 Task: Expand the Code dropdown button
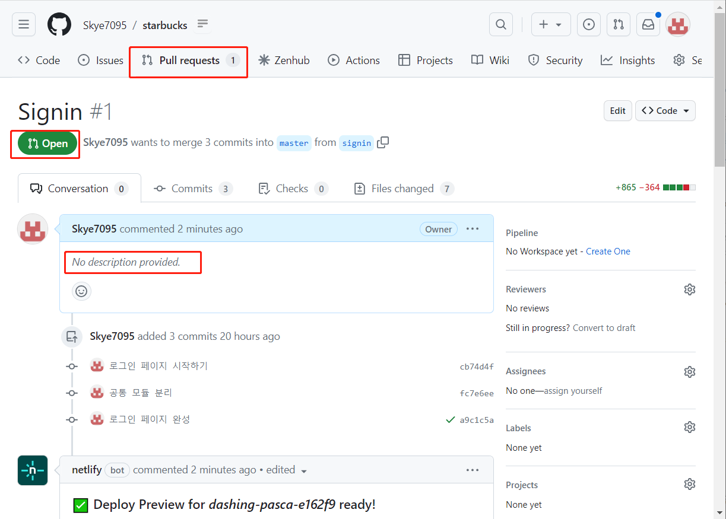click(x=665, y=111)
